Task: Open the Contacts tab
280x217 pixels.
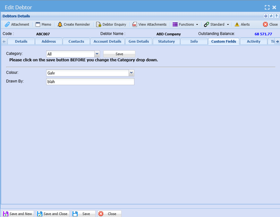Action: (76, 41)
